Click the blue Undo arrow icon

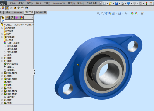click(128, 3)
